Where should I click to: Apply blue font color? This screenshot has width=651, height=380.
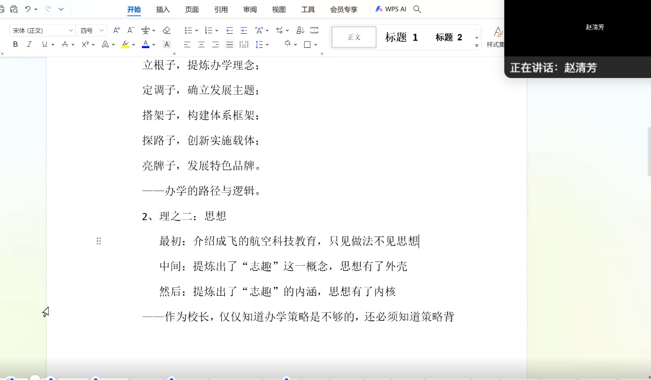tap(146, 45)
